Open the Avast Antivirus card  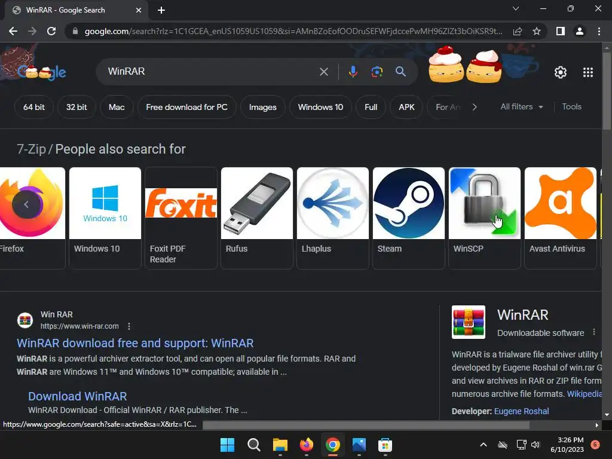tap(561, 218)
